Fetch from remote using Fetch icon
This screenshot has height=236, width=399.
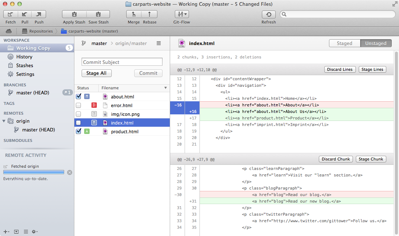[11, 14]
